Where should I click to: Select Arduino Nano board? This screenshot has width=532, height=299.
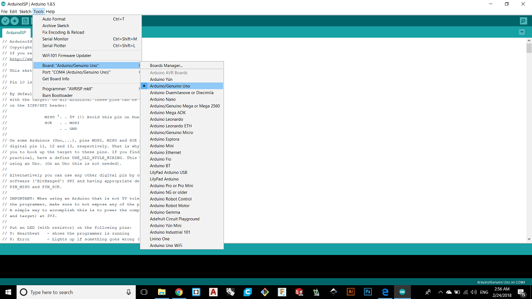[182, 99]
